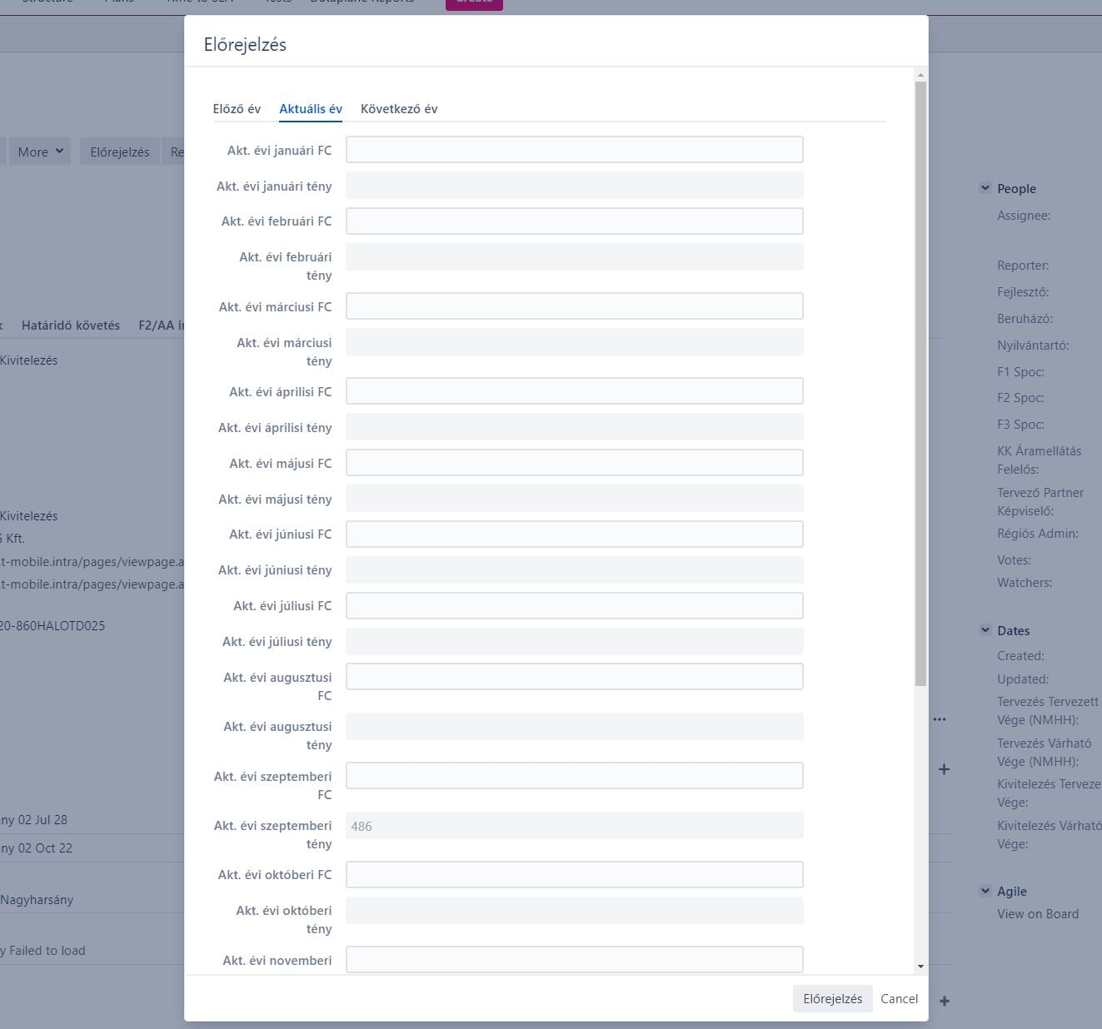1102x1029 pixels.
Task: Click the bold plus icon beside the Cancel link
Action: pyautogui.click(x=945, y=1002)
